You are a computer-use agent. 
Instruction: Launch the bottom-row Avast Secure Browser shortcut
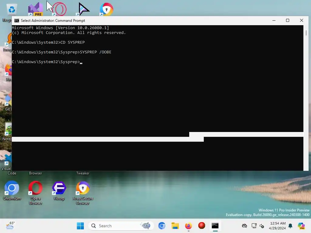[x=83, y=193]
